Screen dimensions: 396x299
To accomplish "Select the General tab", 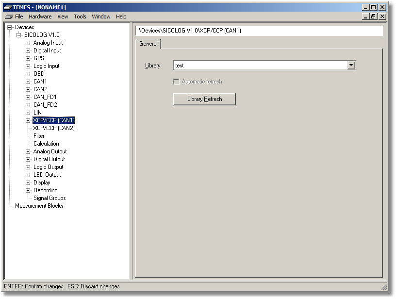I will pos(148,44).
